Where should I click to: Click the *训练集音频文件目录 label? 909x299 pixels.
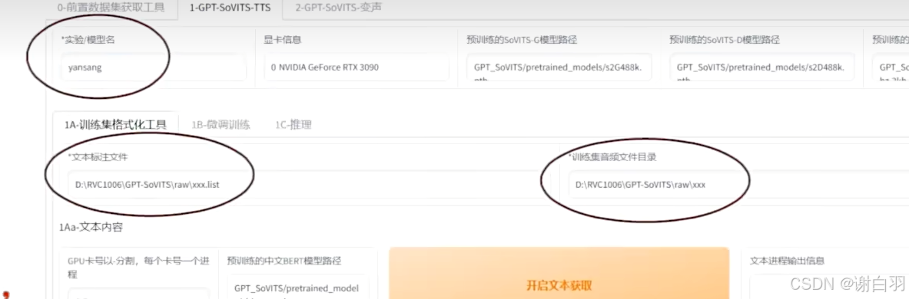tap(612, 156)
